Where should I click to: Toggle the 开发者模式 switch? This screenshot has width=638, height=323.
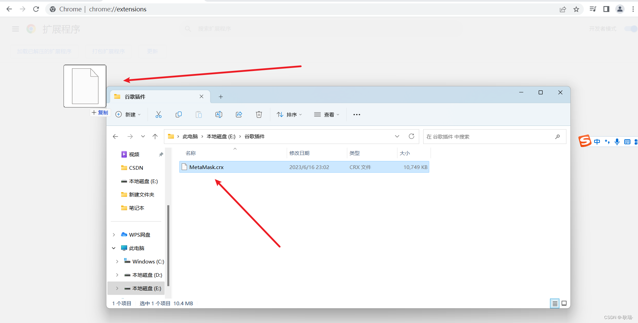click(x=631, y=29)
